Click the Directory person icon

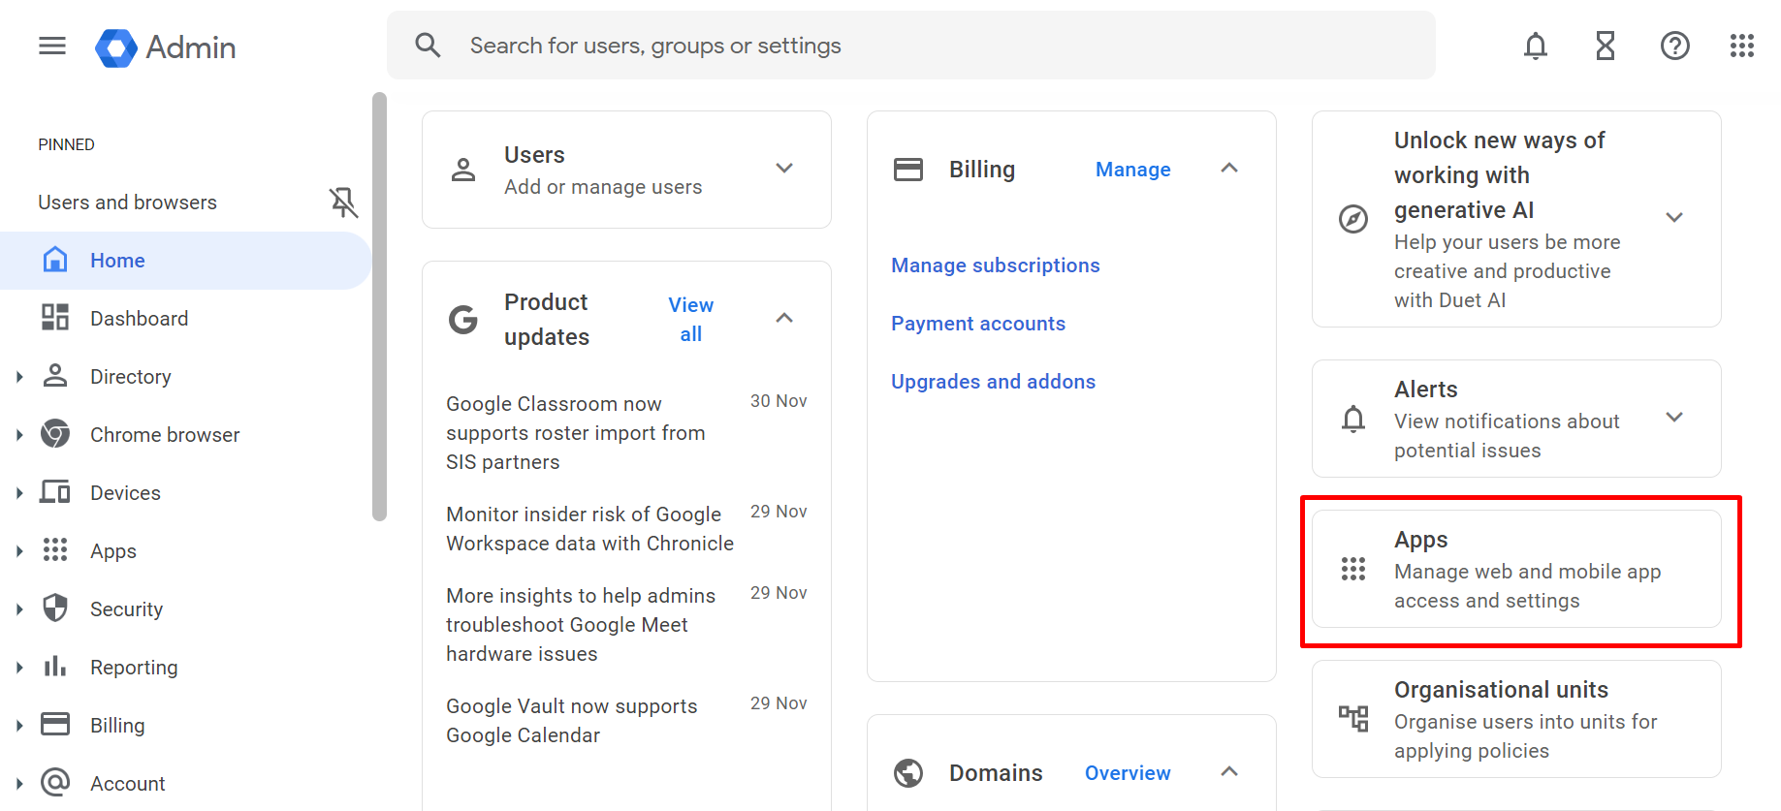point(55,376)
